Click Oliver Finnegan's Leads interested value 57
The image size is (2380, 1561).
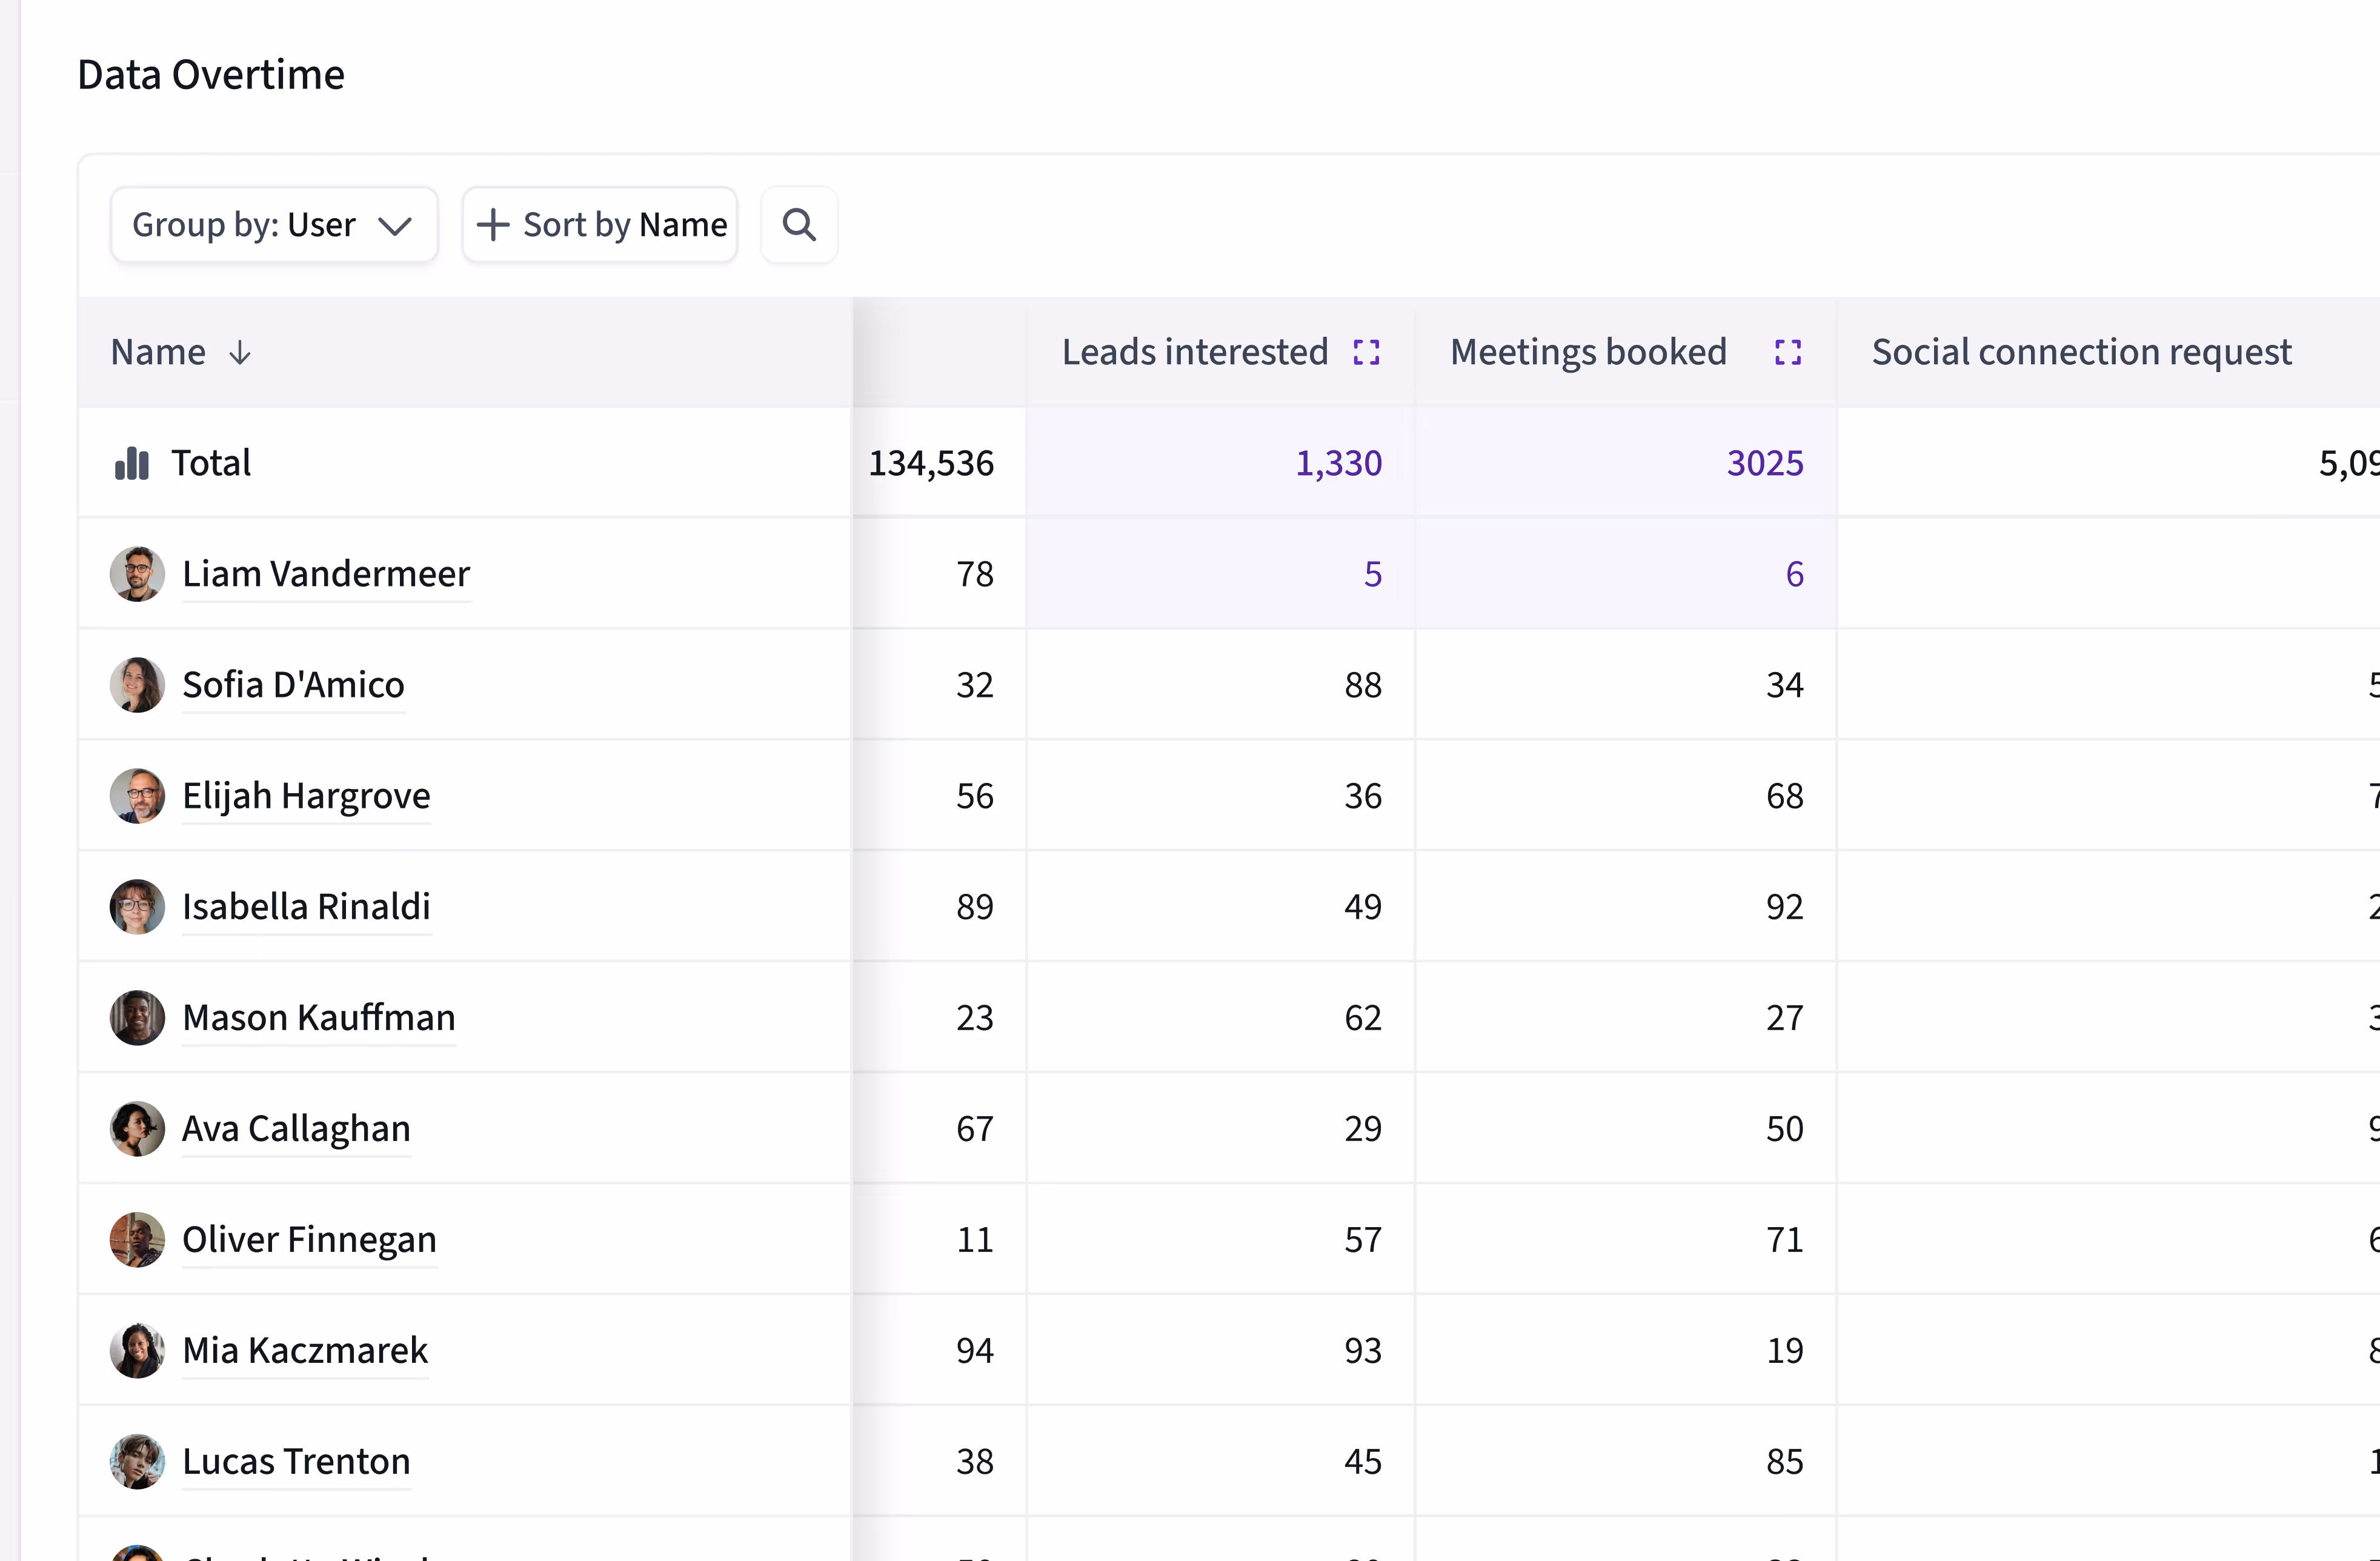[1363, 1240]
